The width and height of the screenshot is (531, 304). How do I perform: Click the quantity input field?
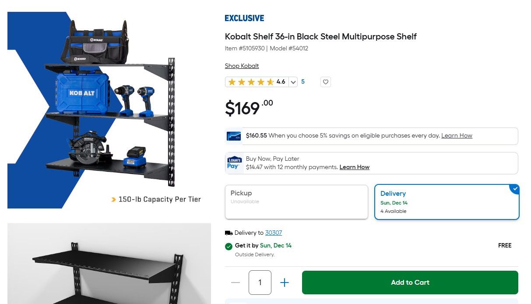point(260,283)
